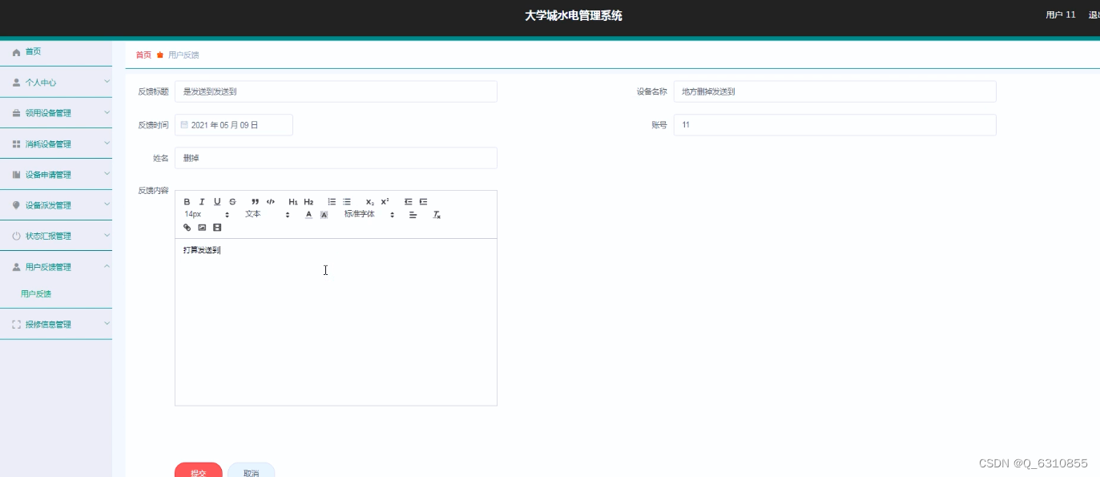Screen dimensions: 1100x477
Task: Expand the 设备申请管理 menu
Action: [56, 174]
